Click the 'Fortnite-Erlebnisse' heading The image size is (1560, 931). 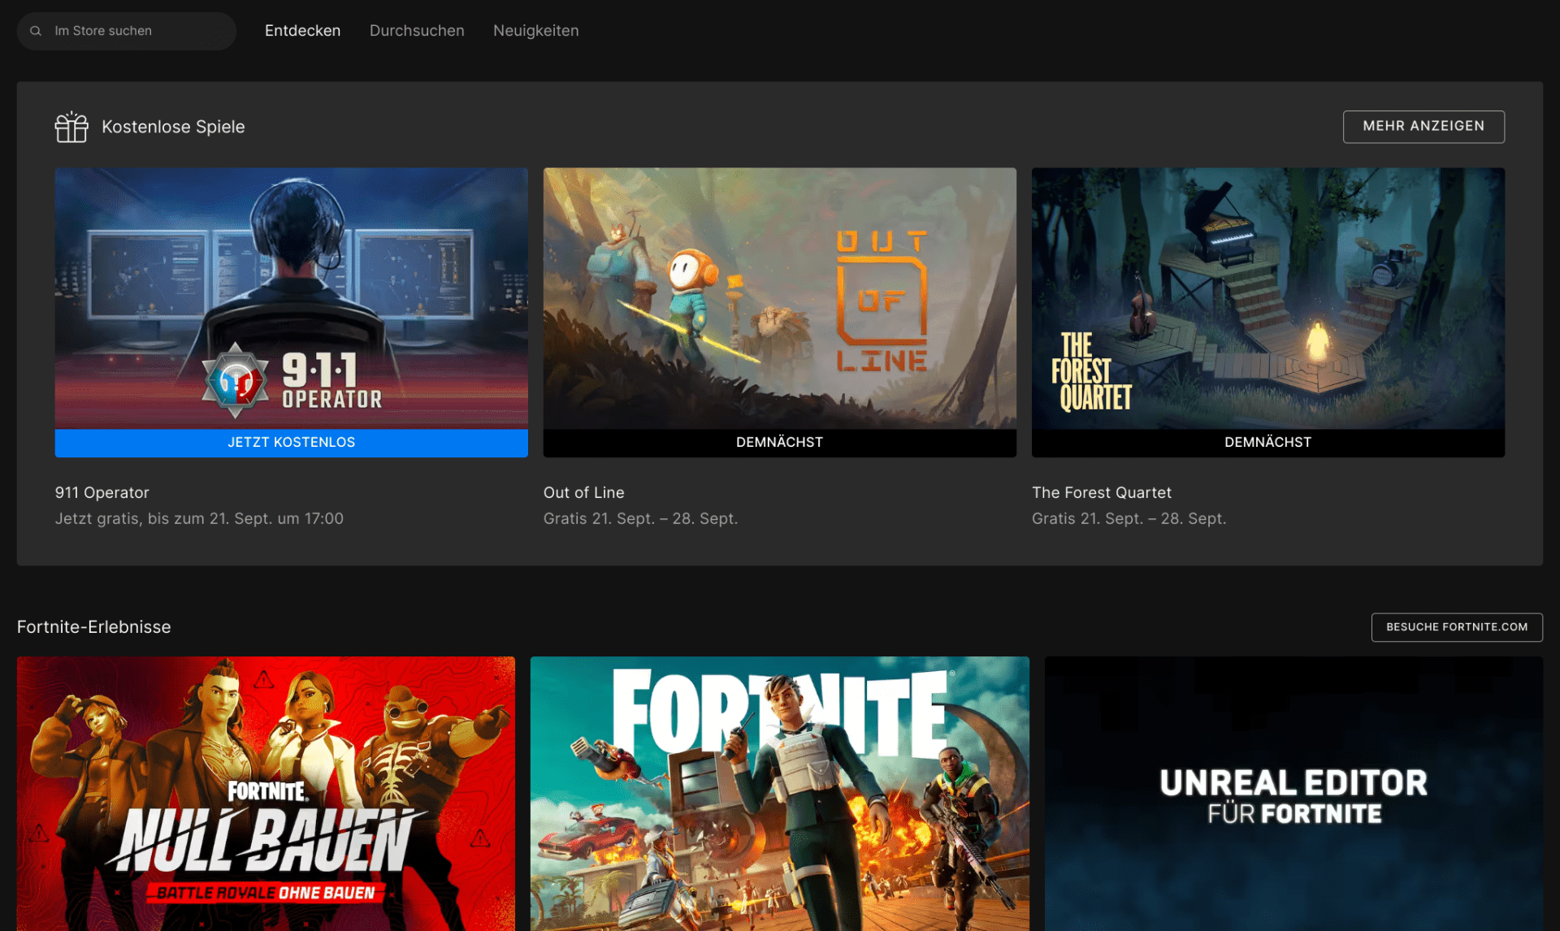(x=94, y=627)
